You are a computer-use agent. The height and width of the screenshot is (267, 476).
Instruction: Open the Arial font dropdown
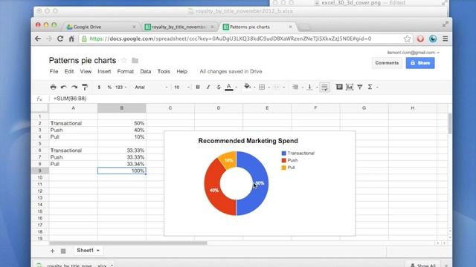coord(151,88)
